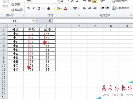Click score cell 62

tap(47, 69)
